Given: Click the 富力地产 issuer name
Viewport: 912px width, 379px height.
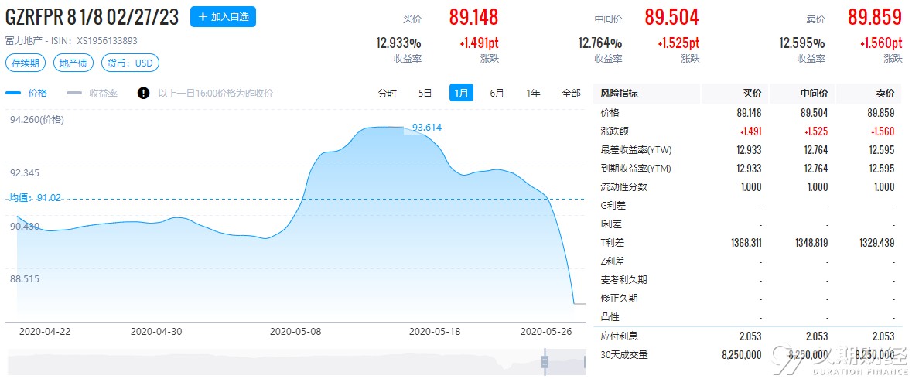Looking at the screenshot, I should pos(21,41).
